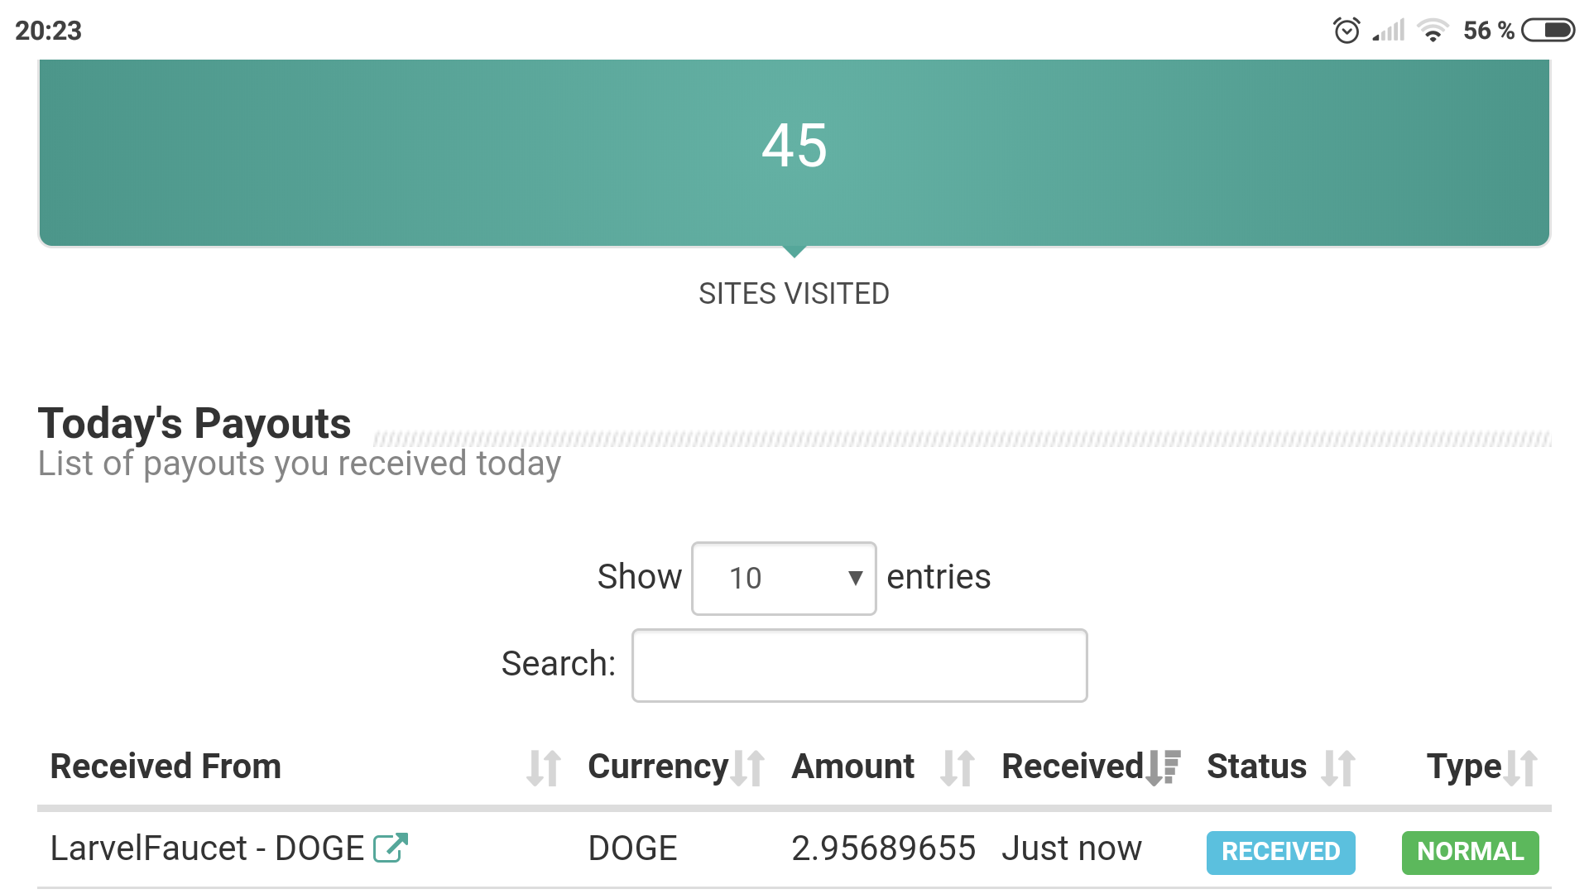This screenshot has height=894, width=1589.
Task: Sort by Currency column arrows
Action: click(748, 768)
